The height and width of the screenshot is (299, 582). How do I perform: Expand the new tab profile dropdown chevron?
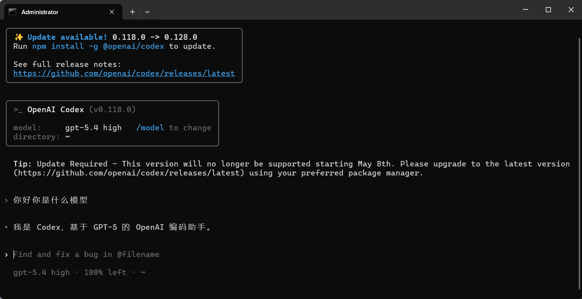(x=147, y=12)
